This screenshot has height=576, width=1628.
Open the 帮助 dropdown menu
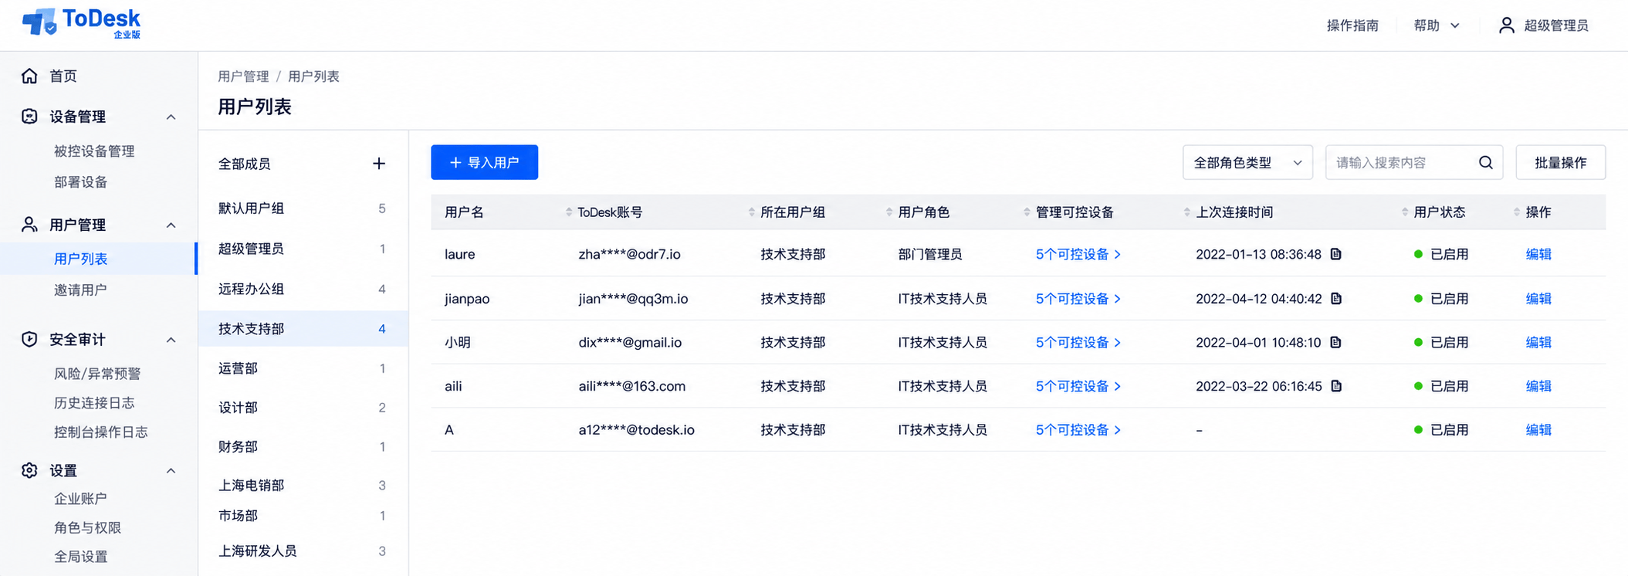click(x=1437, y=25)
